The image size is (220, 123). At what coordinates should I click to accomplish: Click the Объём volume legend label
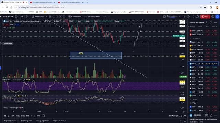6,28
